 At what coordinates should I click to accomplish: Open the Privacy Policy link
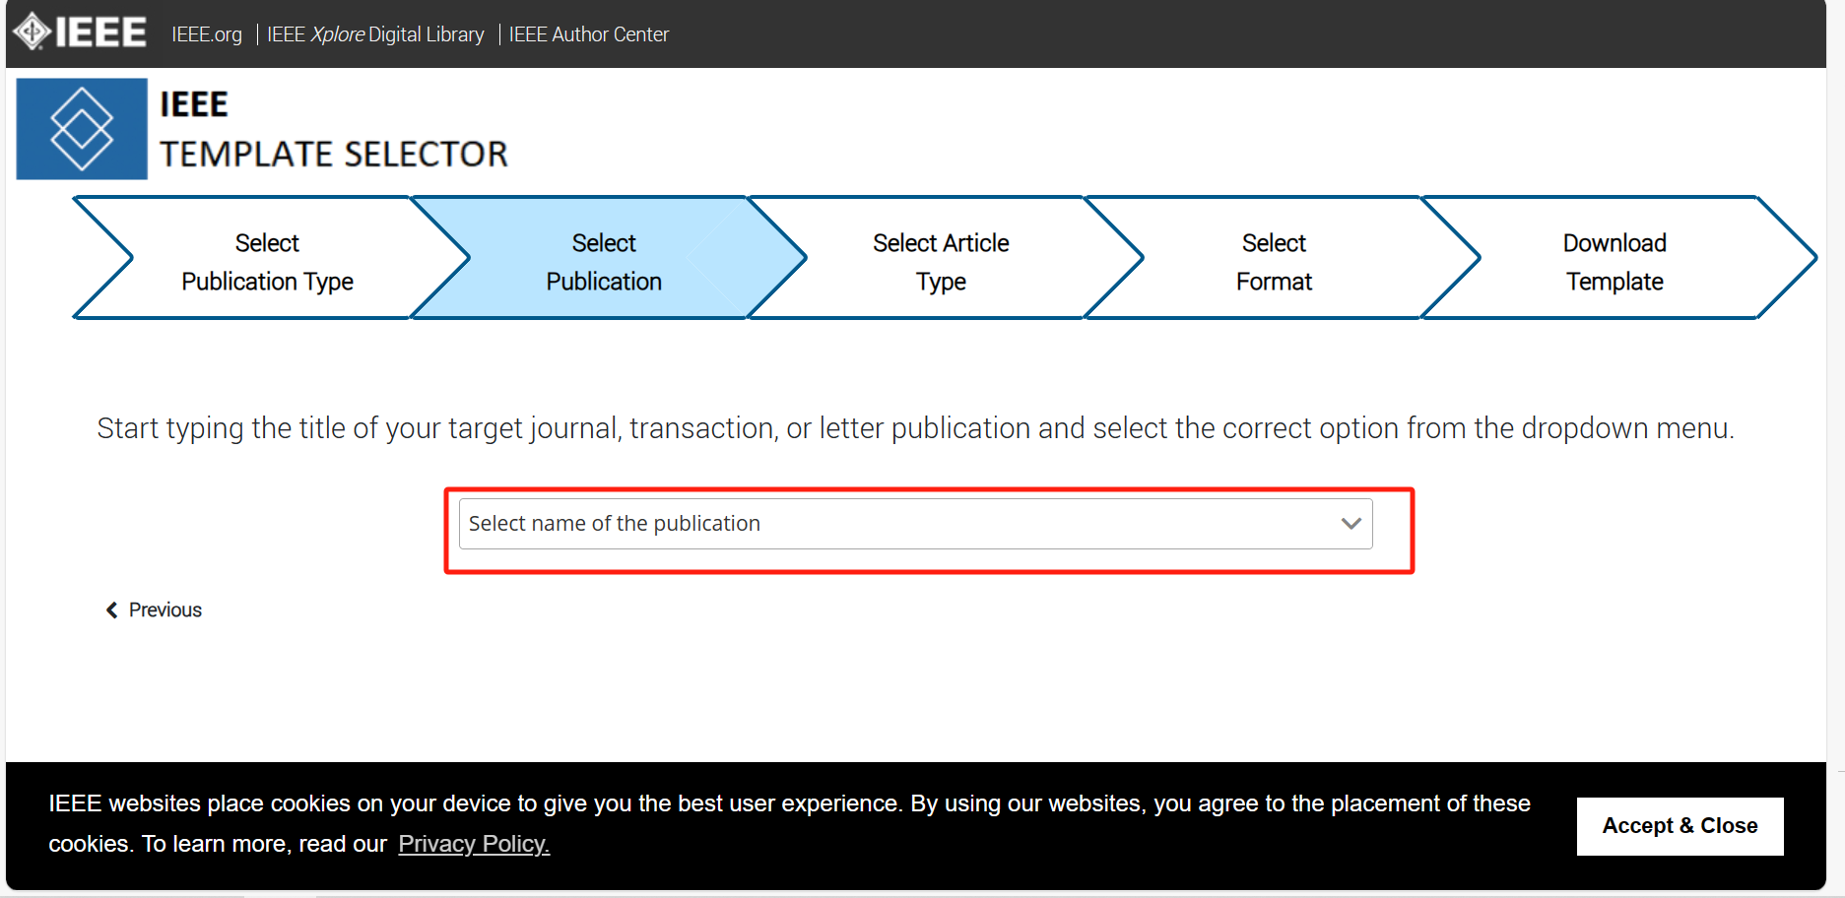474,844
